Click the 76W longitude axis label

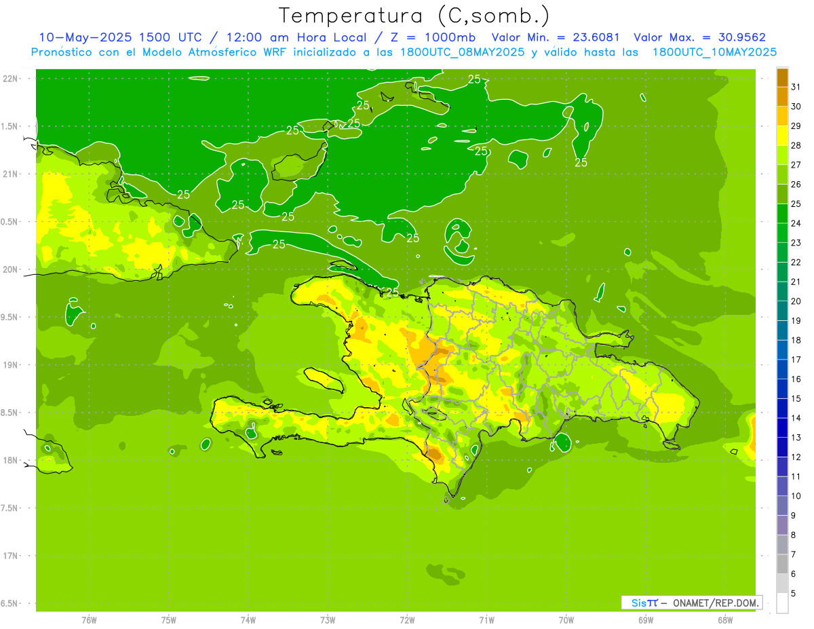pyautogui.click(x=89, y=620)
